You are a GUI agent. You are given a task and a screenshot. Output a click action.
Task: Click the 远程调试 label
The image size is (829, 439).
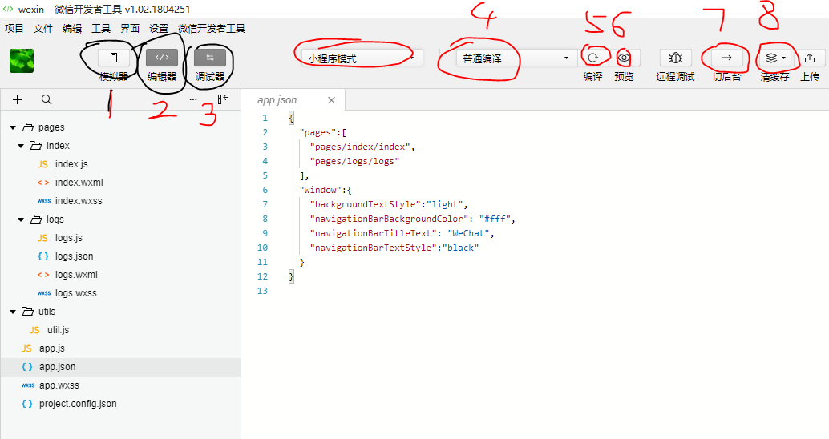tap(675, 77)
